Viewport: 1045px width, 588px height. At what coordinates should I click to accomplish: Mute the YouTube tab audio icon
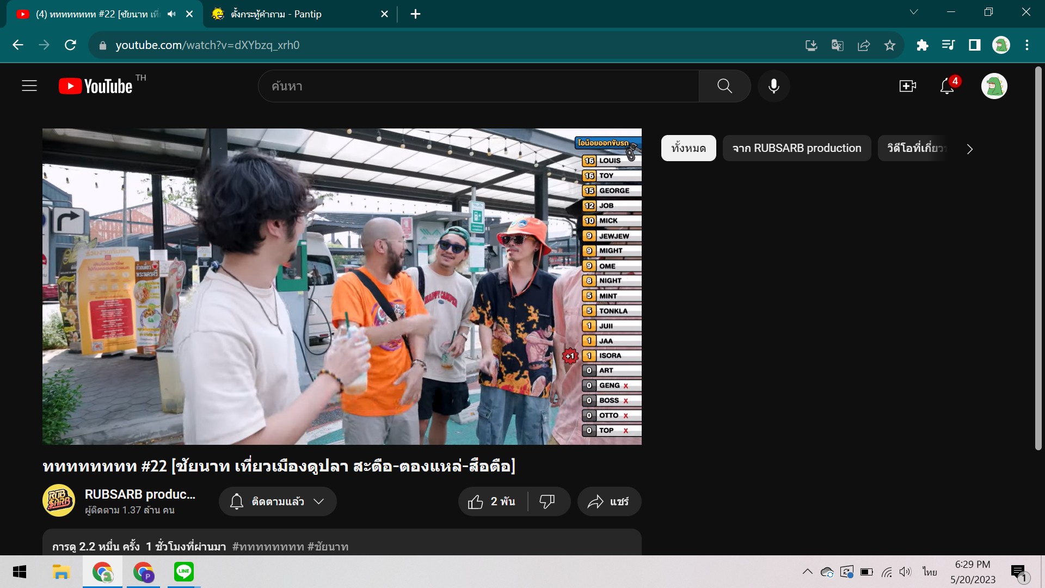pos(171,14)
